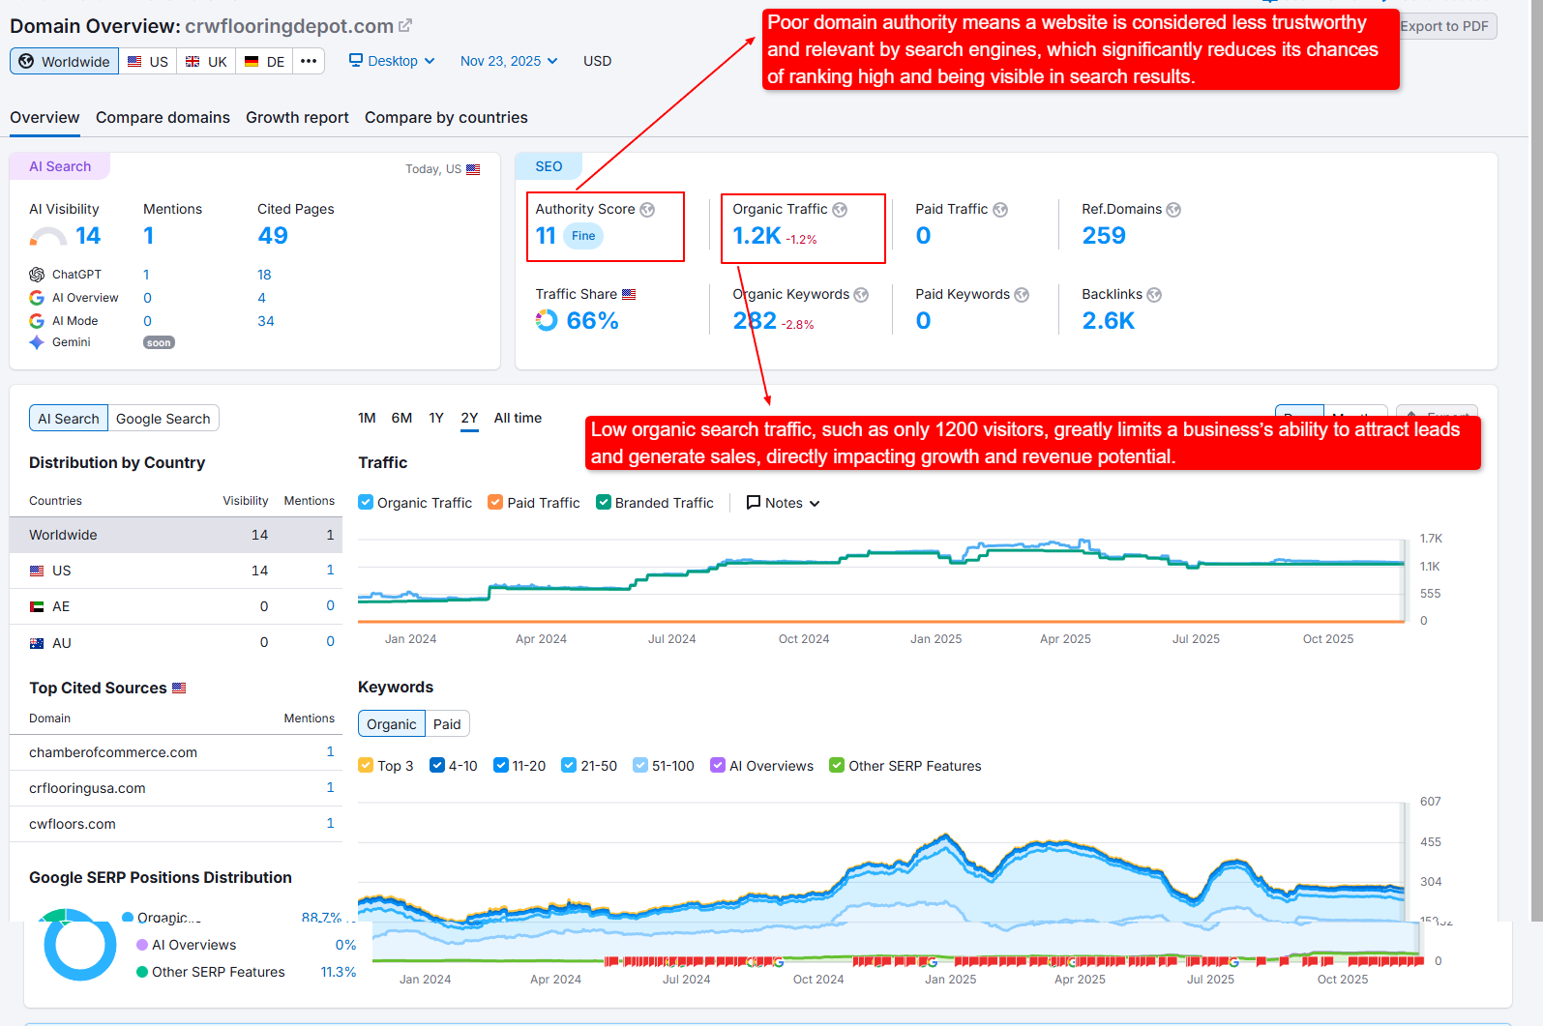The height and width of the screenshot is (1026, 1543).
Task: Click the Top 3 yellow legend swatch
Action: coord(366,766)
